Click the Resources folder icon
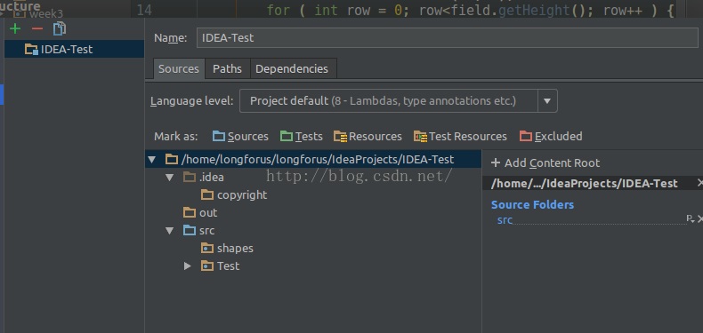Image resolution: width=703 pixels, height=333 pixels. [x=340, y=137]
